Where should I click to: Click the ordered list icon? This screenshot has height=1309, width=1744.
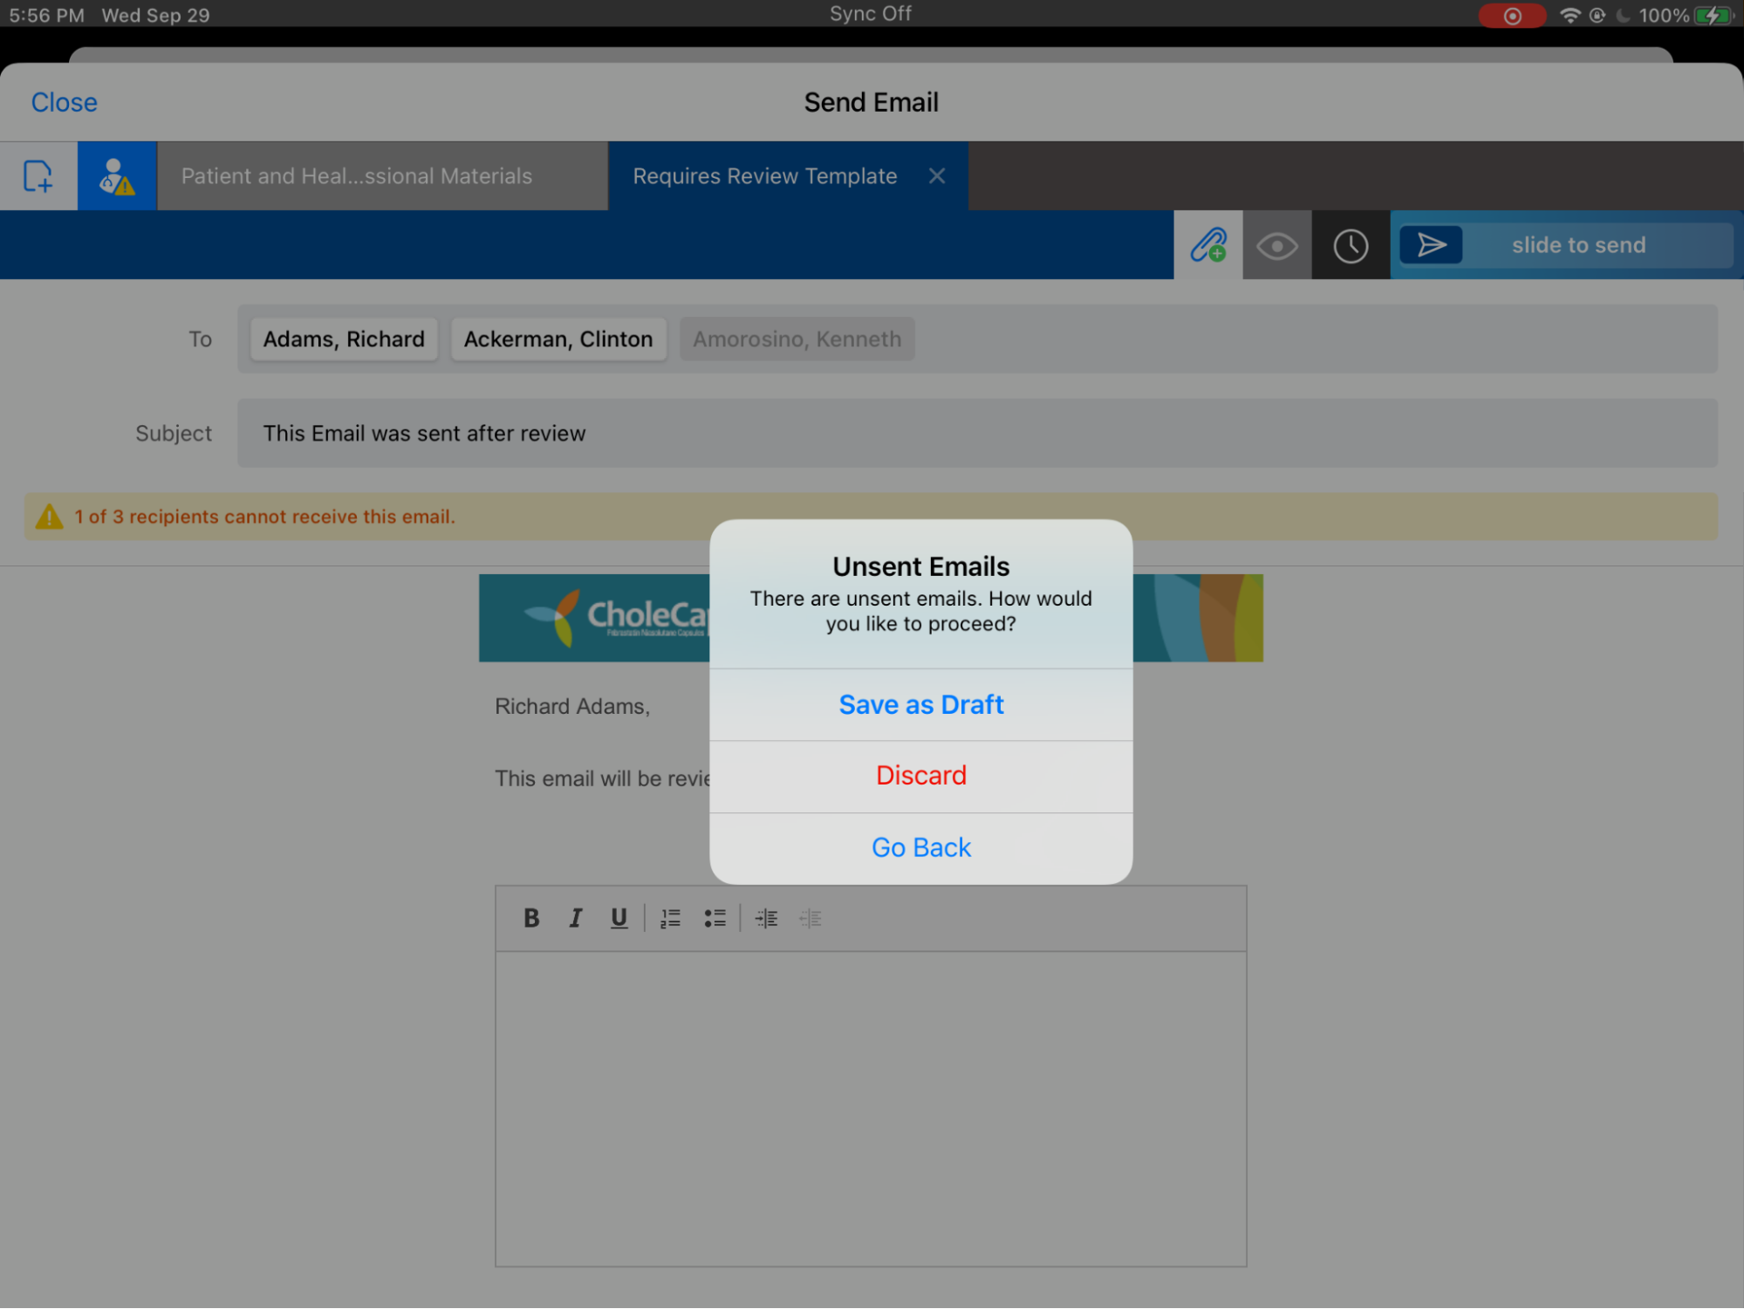(x=674, y=917)
